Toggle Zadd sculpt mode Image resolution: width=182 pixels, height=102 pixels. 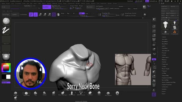82,13
